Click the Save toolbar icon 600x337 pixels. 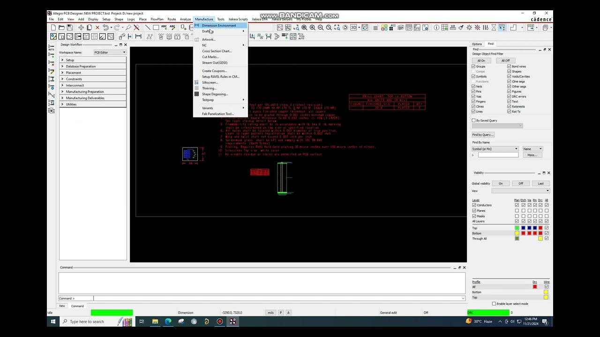[69, 28]
